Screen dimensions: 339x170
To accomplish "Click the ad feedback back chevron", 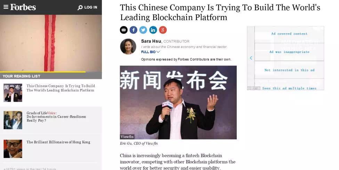I will pyautogui.click(x=251, y=58).
